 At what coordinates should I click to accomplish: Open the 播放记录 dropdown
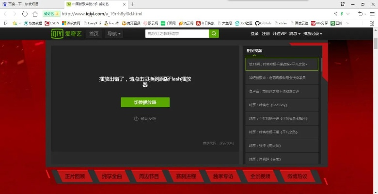pyautogui.click(x=313, y=34)
